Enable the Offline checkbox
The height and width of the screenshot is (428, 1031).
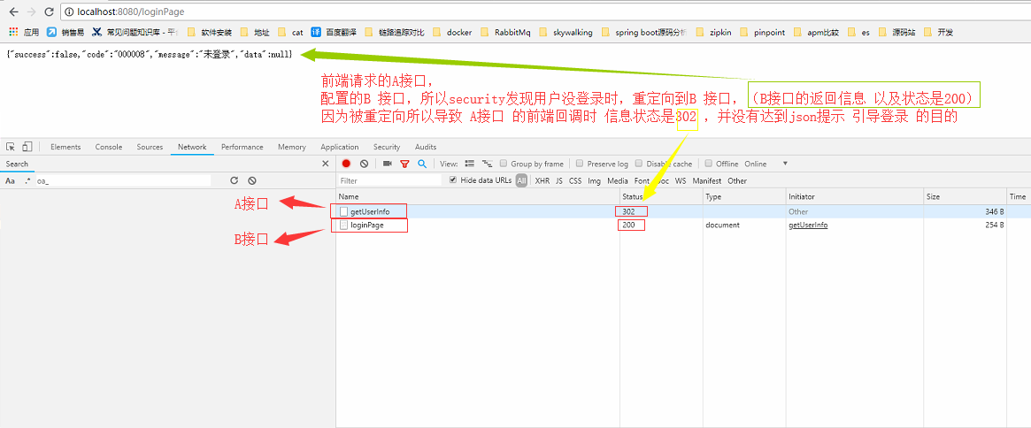click(709, 164)
